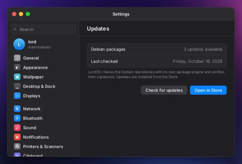
Task: Maximize the window with green button
Action: [x=28, y=14]
